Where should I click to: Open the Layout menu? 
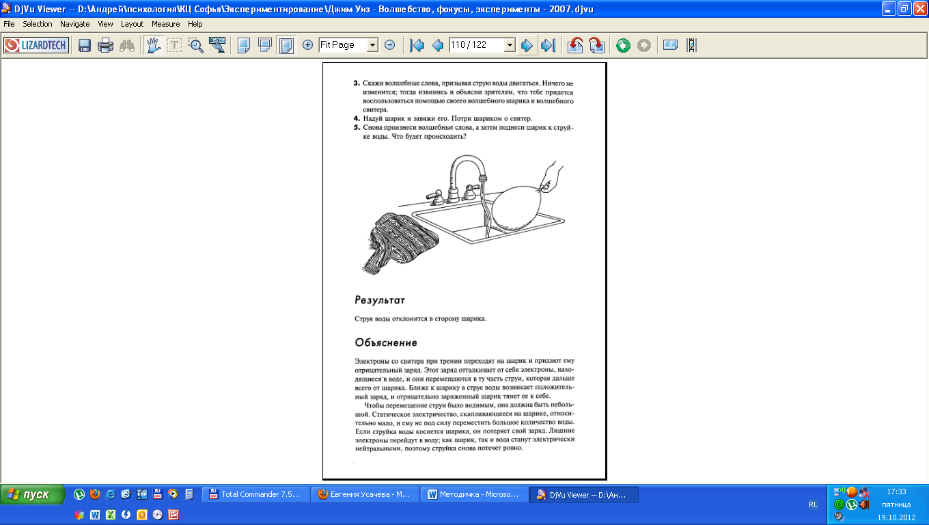click(133, 24)
